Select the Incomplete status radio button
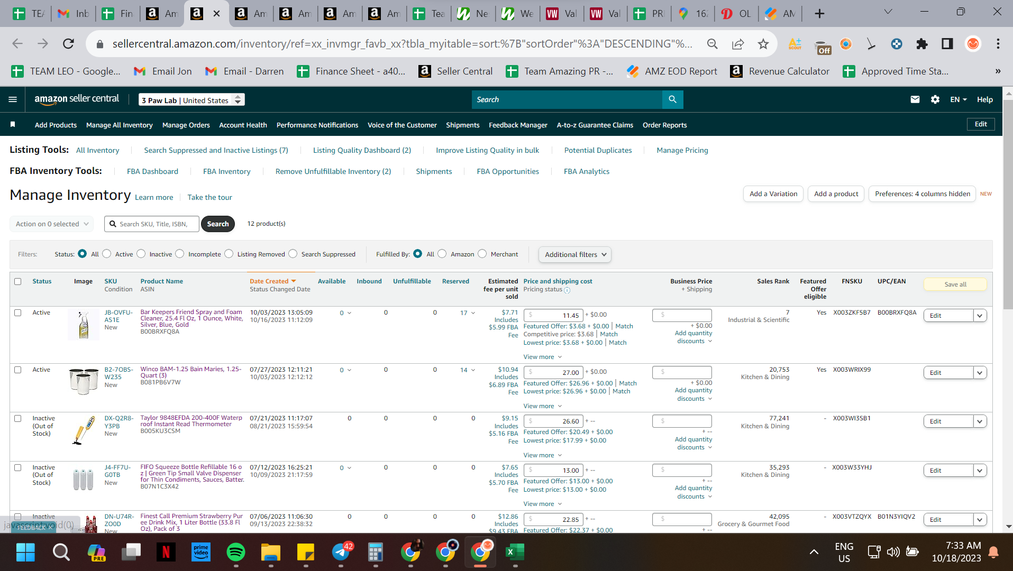Screen dimensions: 1013x571 [180, 254]
